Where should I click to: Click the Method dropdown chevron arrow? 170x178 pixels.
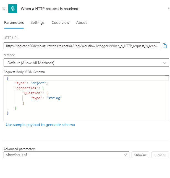(165, 63)
